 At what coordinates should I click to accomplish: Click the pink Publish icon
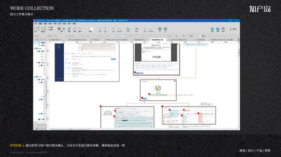223,29
